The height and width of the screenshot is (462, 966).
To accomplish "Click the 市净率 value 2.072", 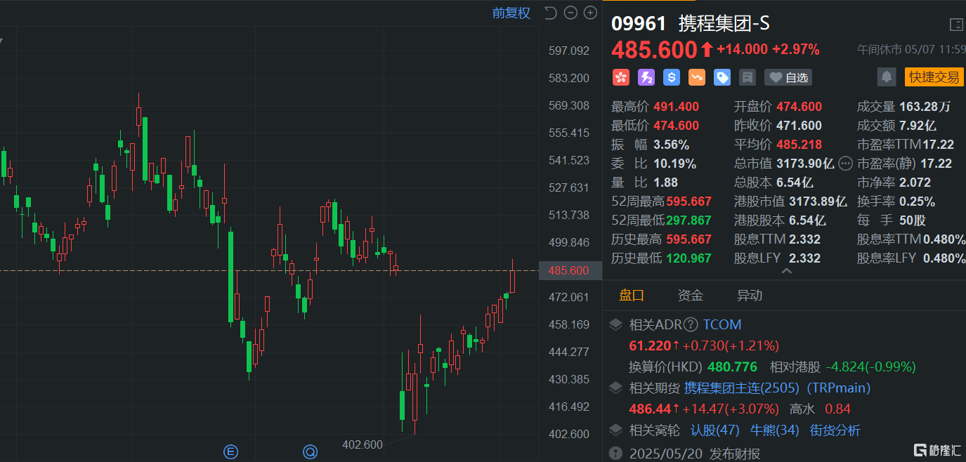I will pyautogui.click(x=915, y=183).
